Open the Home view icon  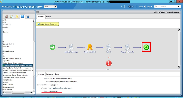(x=7, y=16)
